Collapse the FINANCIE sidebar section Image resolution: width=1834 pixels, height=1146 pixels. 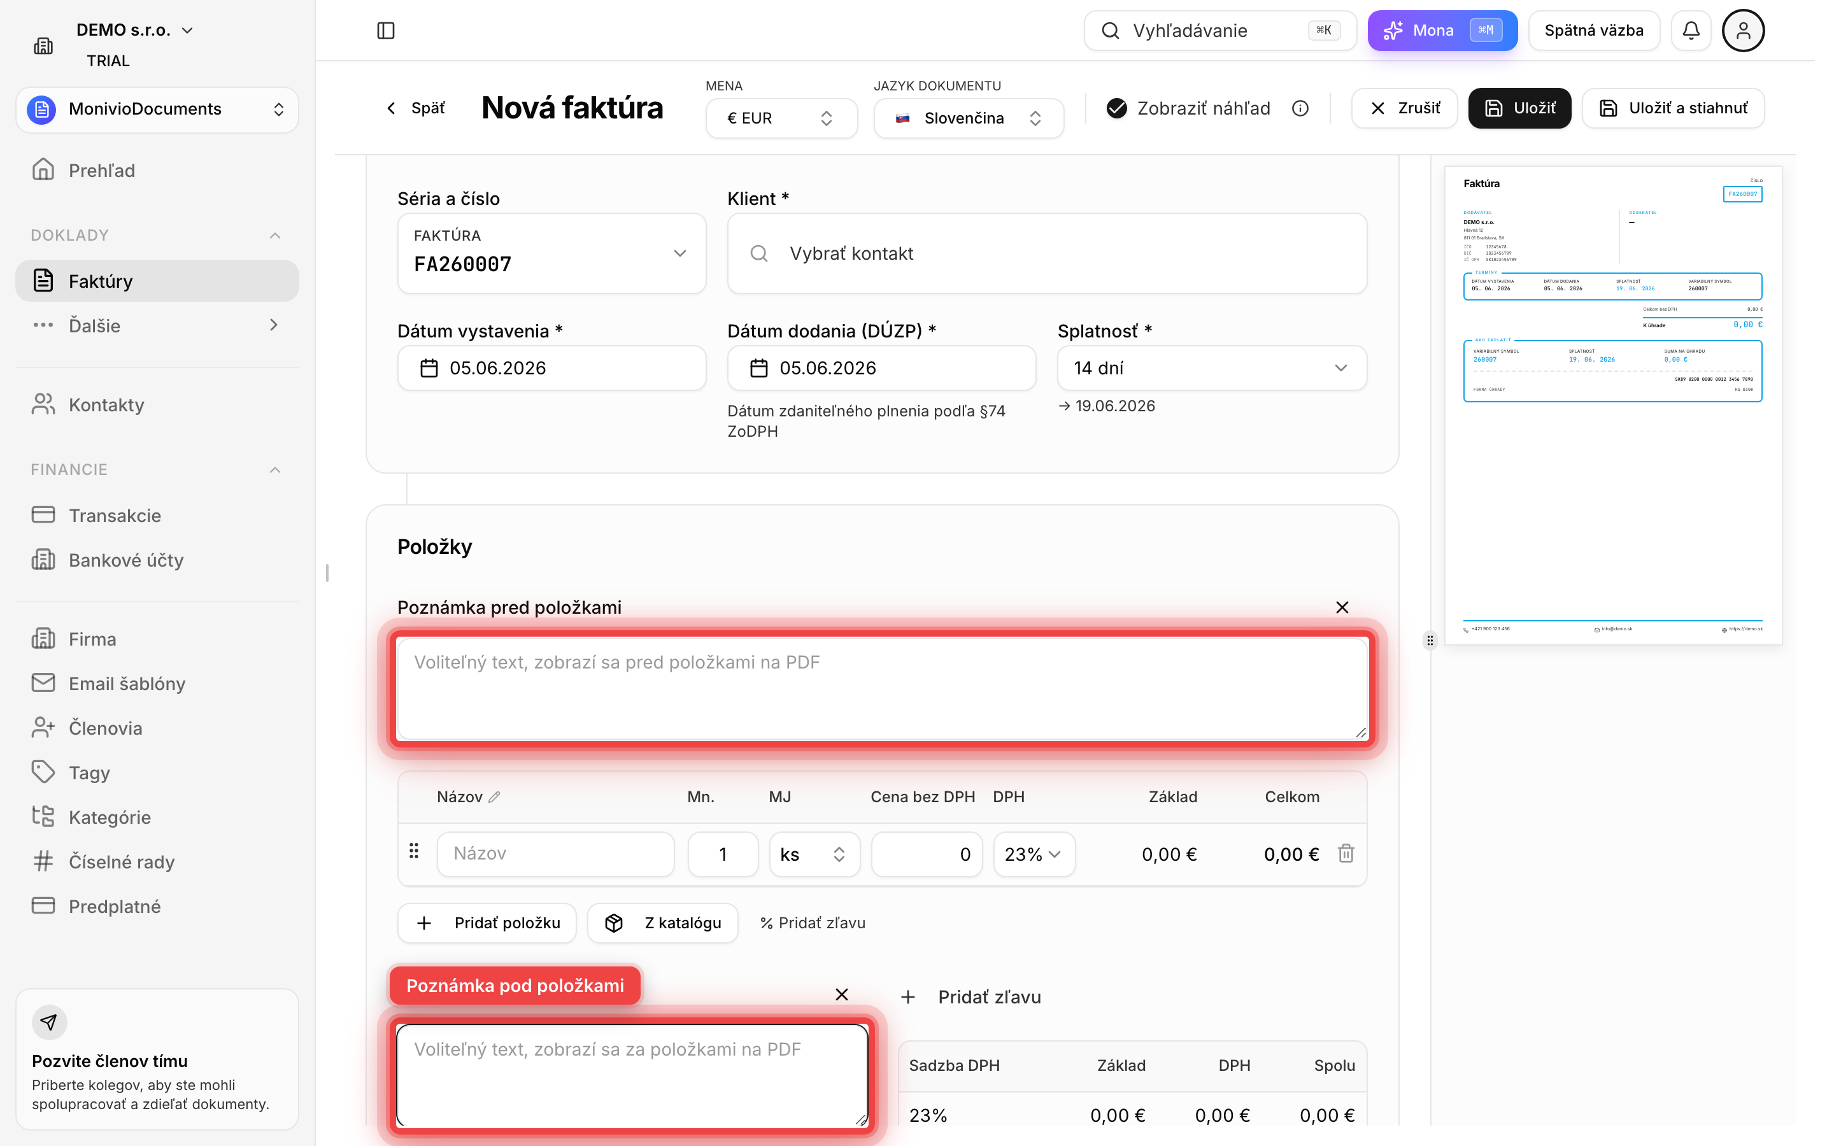tap(275, 470)
